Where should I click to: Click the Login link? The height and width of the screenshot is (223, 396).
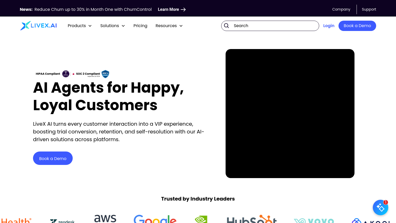tap(329, 26)
